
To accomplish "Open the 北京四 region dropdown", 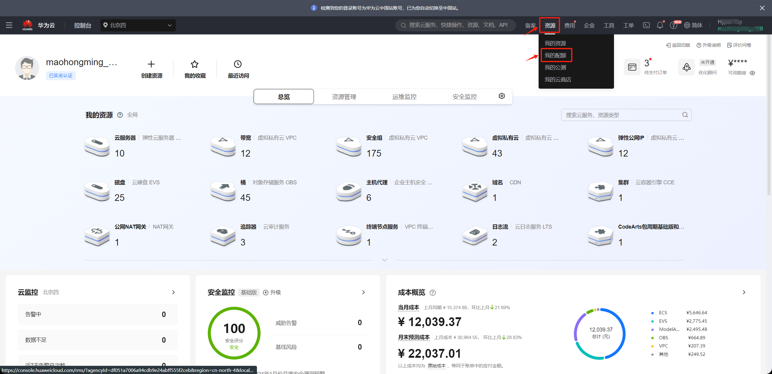I will (138, 25).
